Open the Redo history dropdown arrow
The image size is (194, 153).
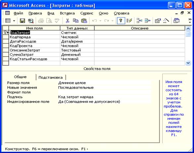click(112, 21)
